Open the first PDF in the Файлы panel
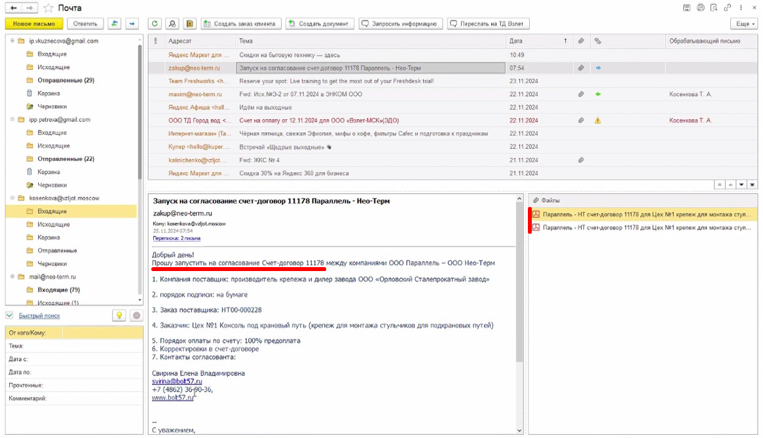Viewport: 763px width, 438px height. tap(642, 214)
